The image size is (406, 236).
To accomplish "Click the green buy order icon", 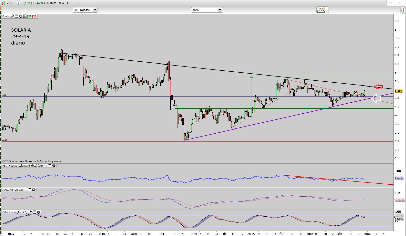I will (29, 16).
